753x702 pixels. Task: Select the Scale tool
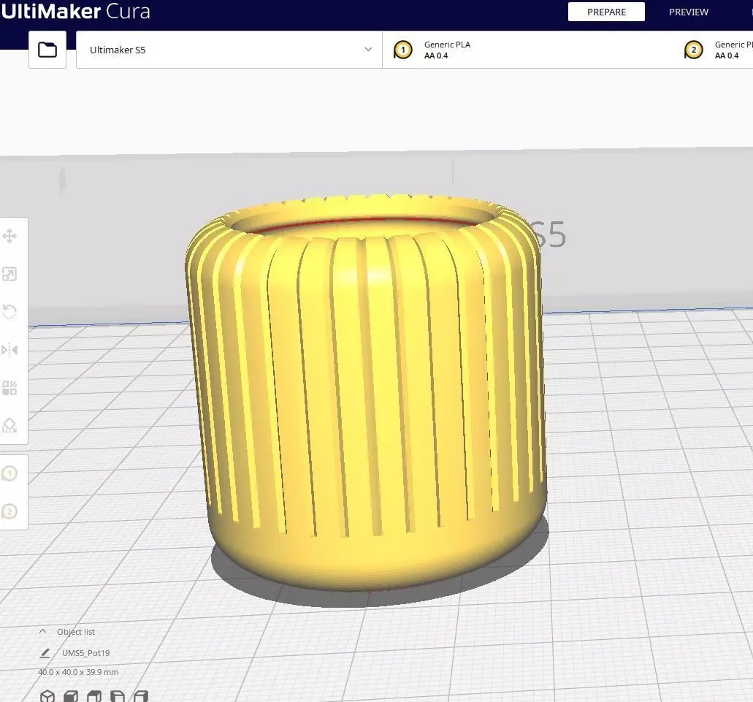point(9,274)
